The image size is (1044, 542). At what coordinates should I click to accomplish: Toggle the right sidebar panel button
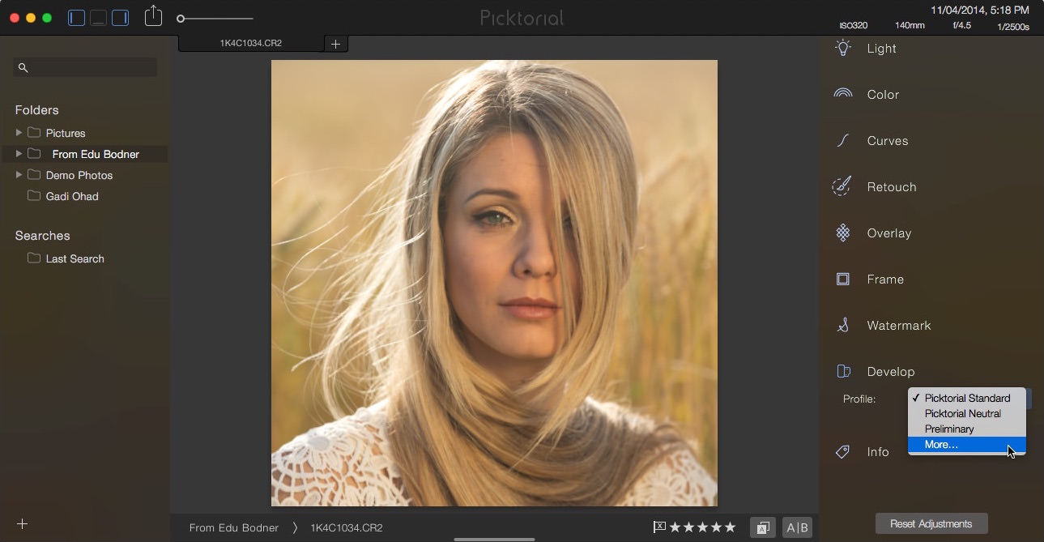[x=120, y=17]
